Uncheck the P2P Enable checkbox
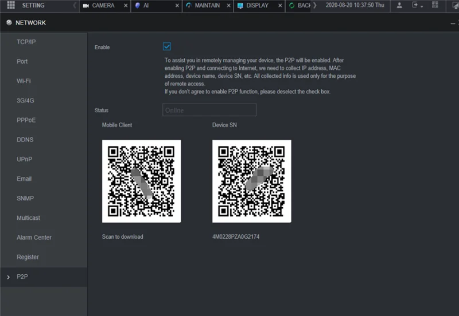The image size is (459, 316). pyautogui.click(x=167, y=46)
